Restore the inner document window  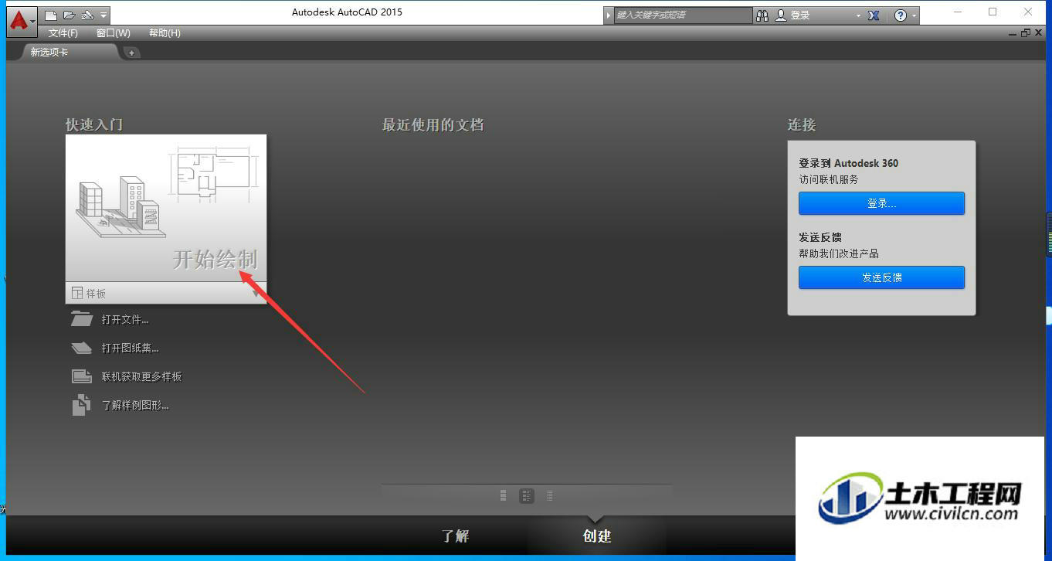point(1025,33)
